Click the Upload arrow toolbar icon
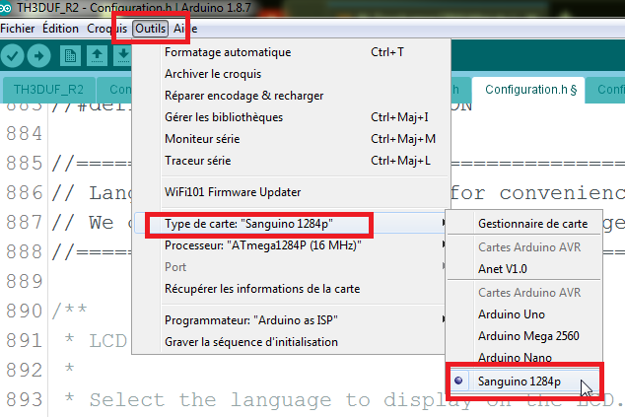The width and height of the screenshot is (625, 417). click(38, 55)
